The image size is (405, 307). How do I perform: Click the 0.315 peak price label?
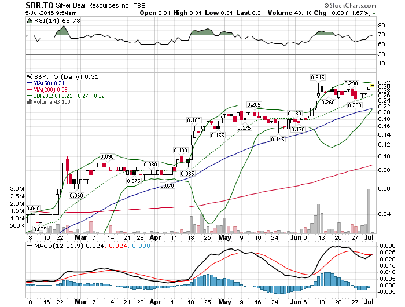click(317, 77)
